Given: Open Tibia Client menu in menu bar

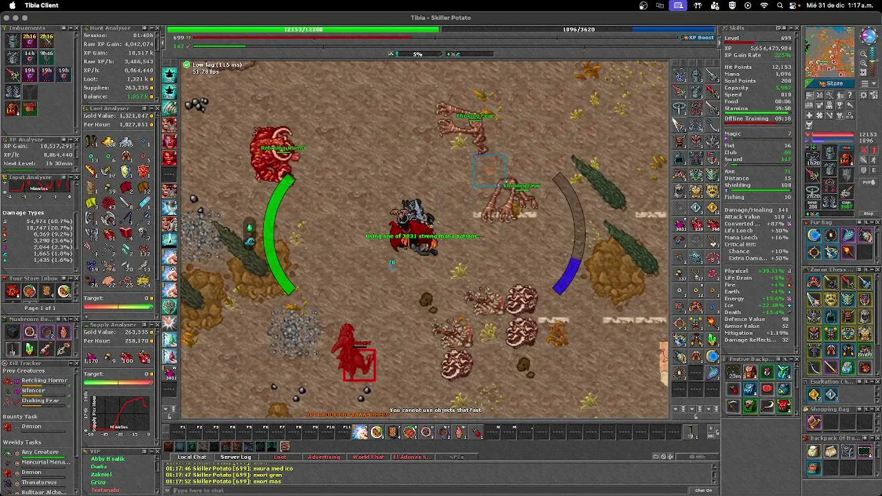Looking at the screenshot, I should click(x=41, y=6).
